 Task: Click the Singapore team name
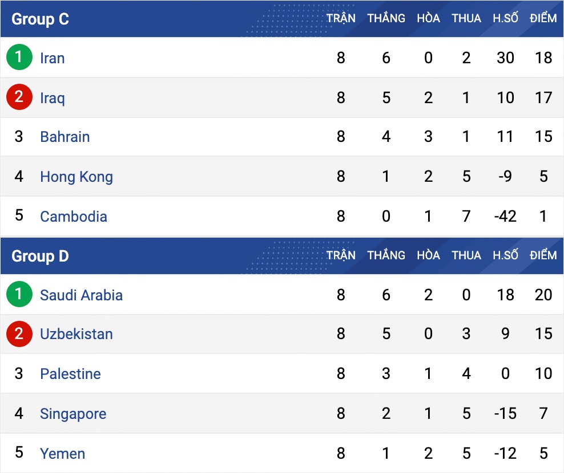[x=73, y=414]
